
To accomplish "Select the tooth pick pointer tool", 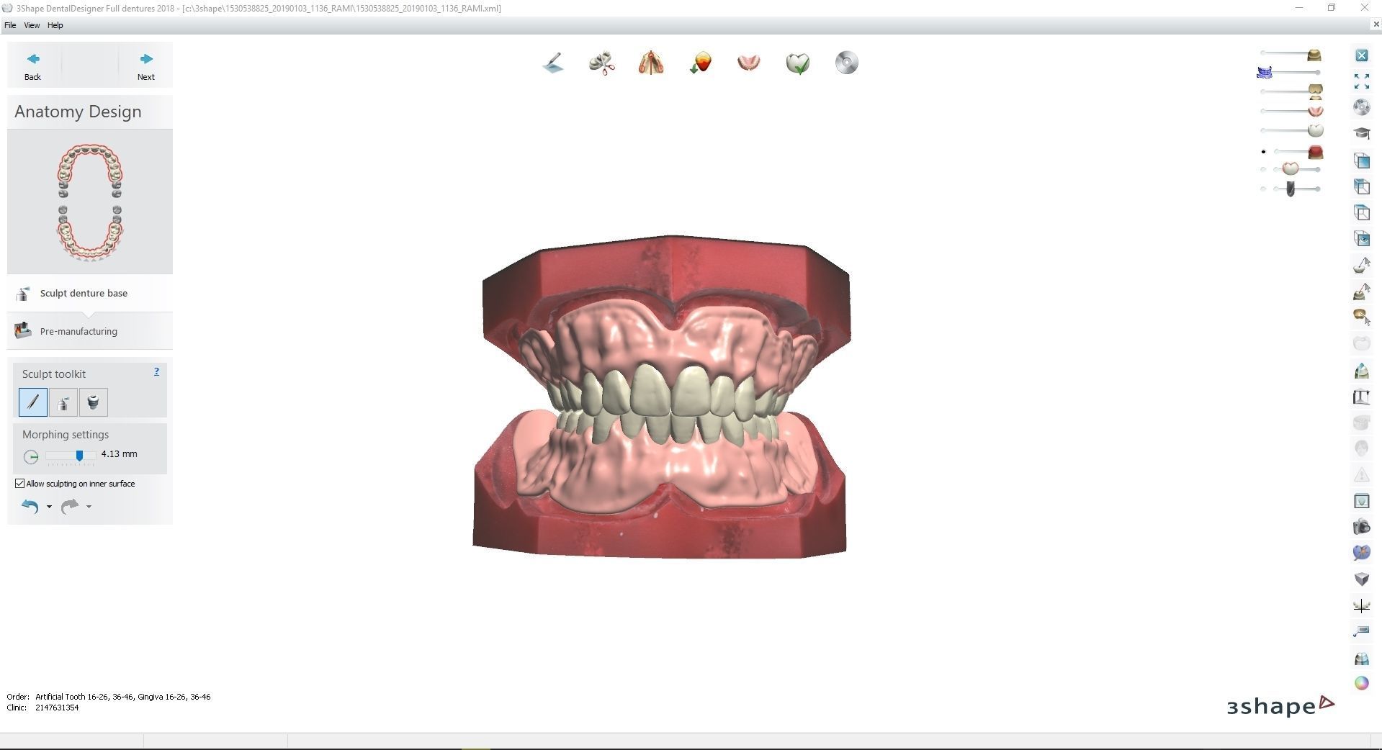I will 1362,265.
